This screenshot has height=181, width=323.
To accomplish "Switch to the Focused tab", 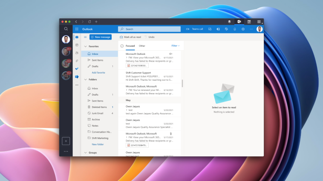I will click(130, 46).
